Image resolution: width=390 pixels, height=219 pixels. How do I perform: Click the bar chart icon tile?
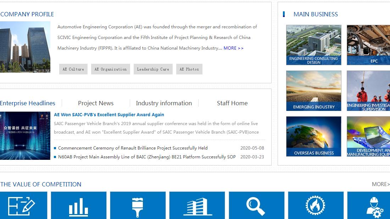click(x=78, y=206)
